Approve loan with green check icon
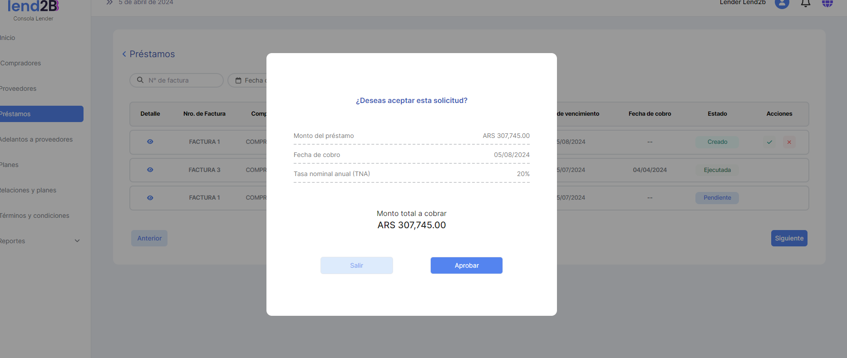 click(769, 142)
